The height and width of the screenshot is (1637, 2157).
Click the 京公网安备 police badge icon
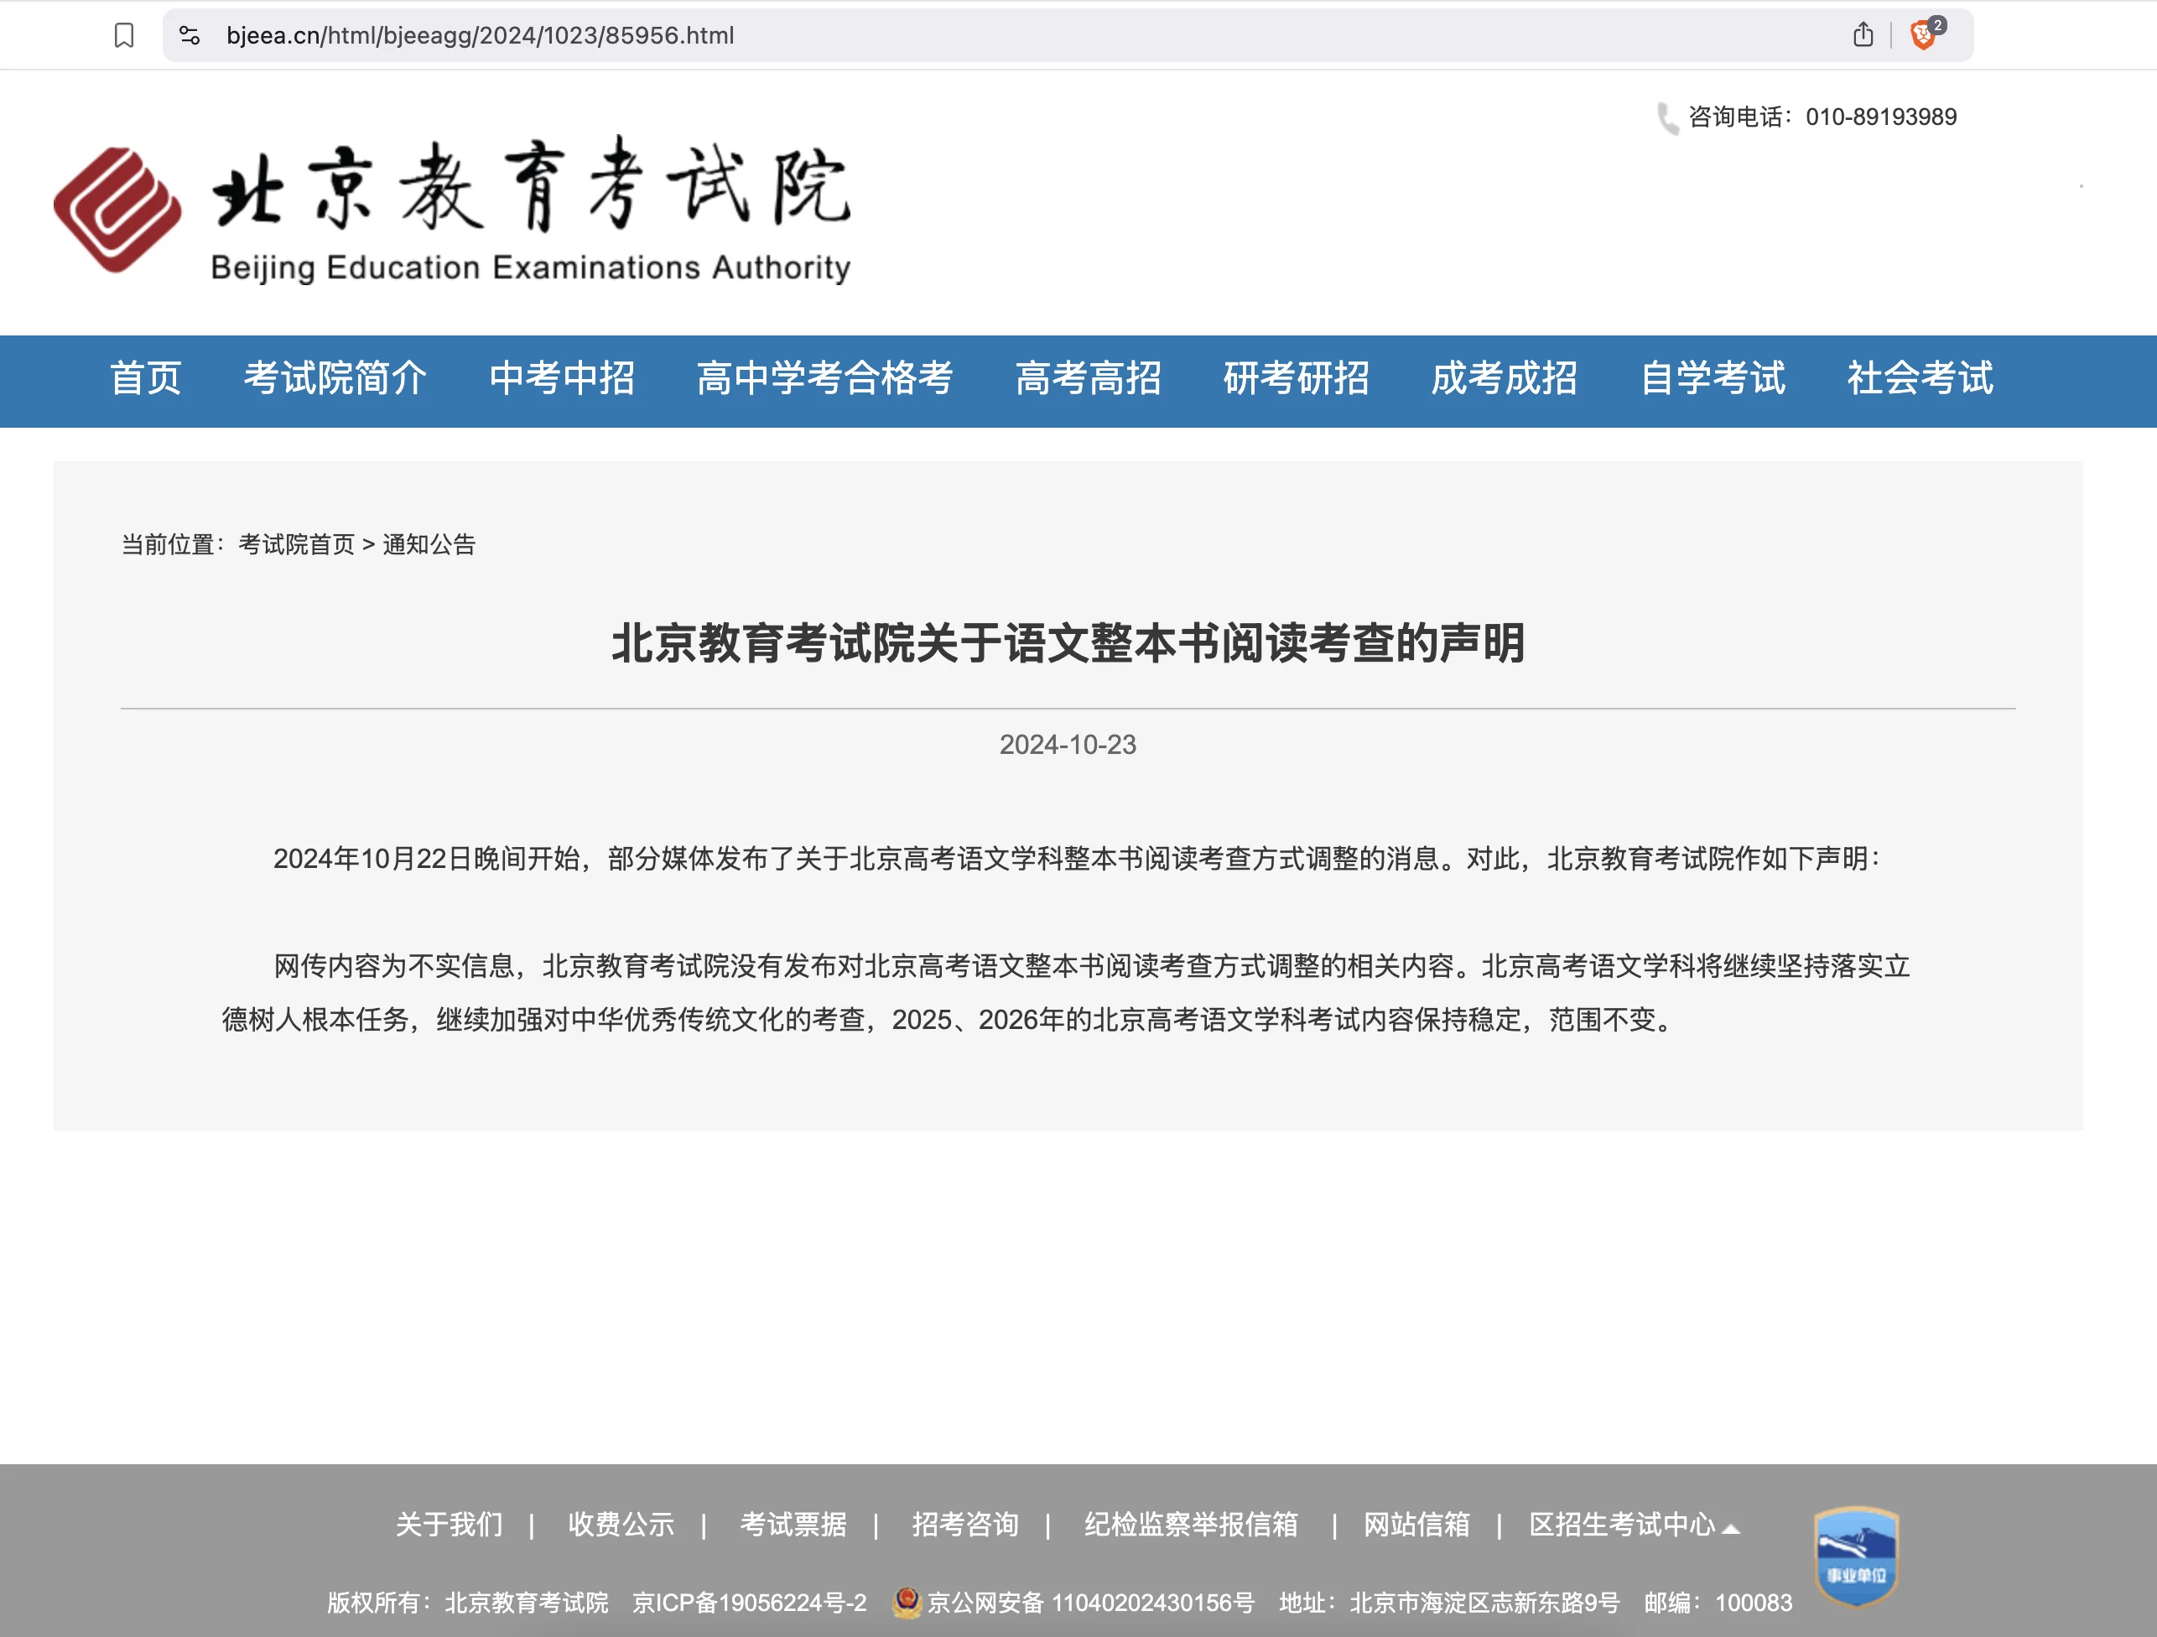[x=909, y=1602]
